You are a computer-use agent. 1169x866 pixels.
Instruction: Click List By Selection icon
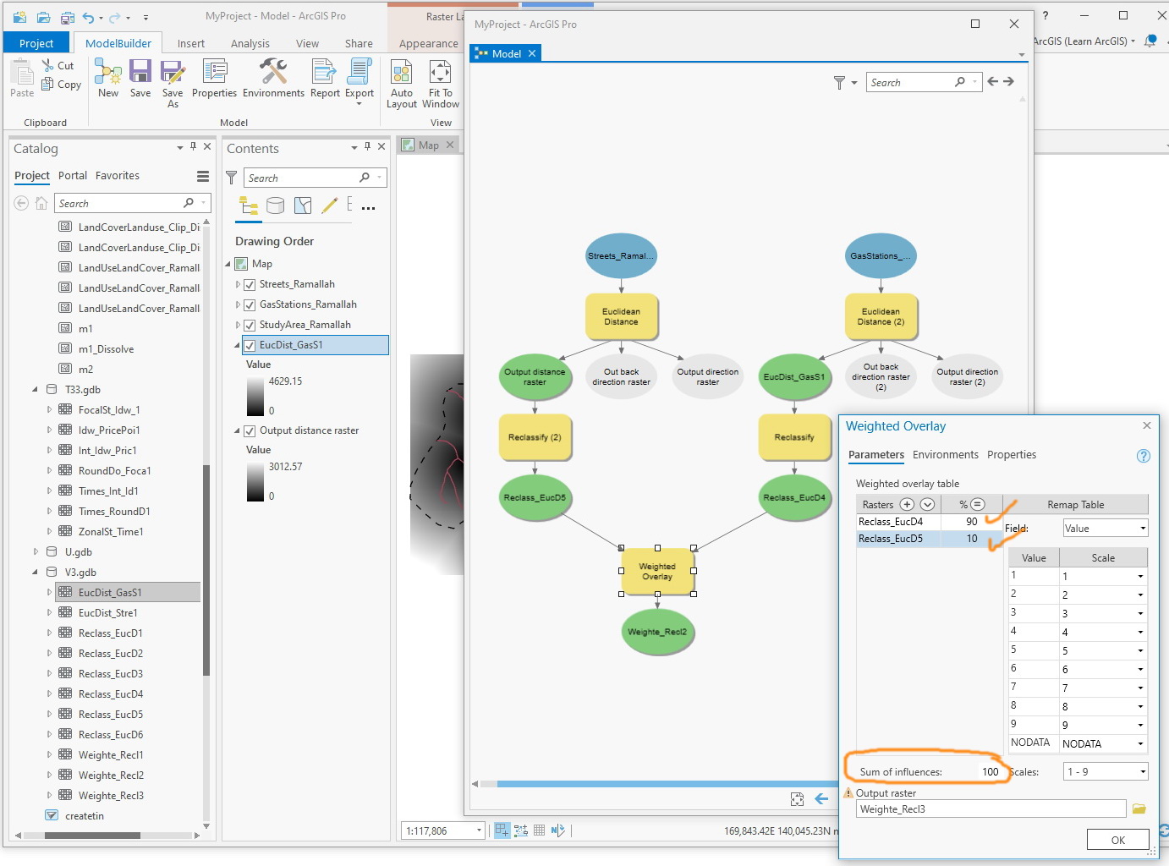(x=303, y=206)
